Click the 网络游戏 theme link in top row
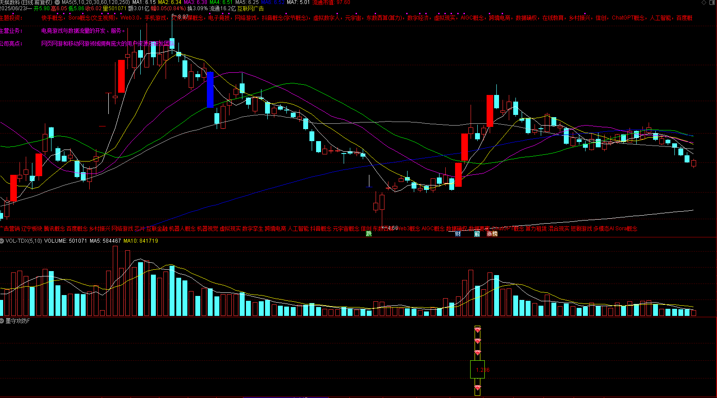Screen dimensions: 717x398 (x=246, y=18)
